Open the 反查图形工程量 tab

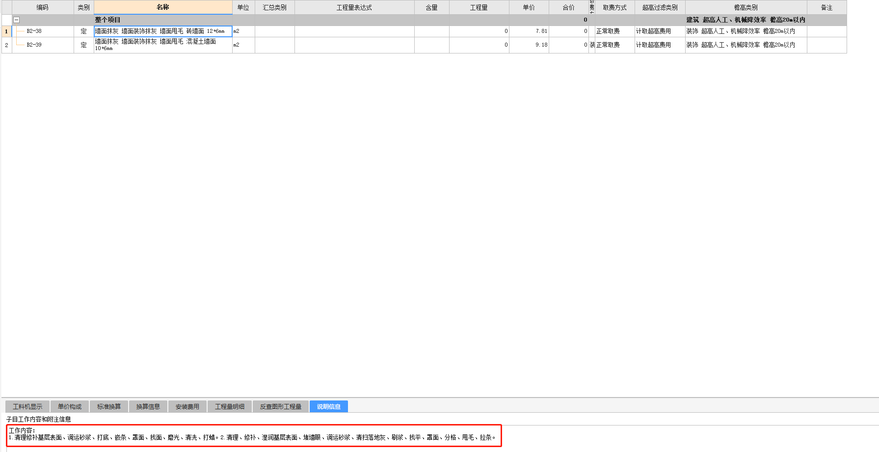coord(281,406)
